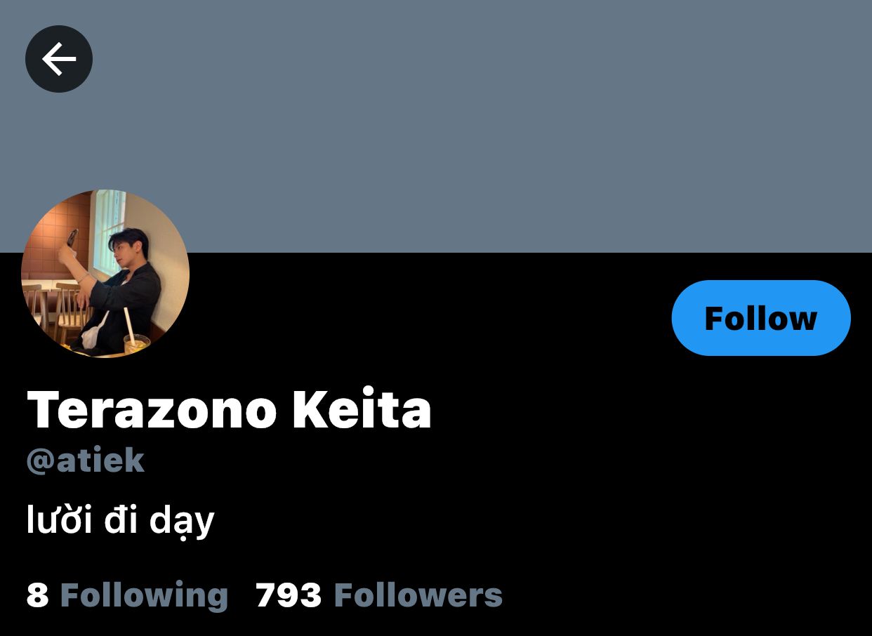Click the white arrow inside dark circle

pyautogui.click(x=59, y=59)
